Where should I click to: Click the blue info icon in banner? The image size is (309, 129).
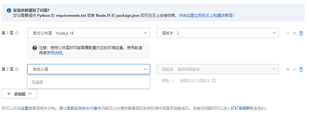point(9,10)
